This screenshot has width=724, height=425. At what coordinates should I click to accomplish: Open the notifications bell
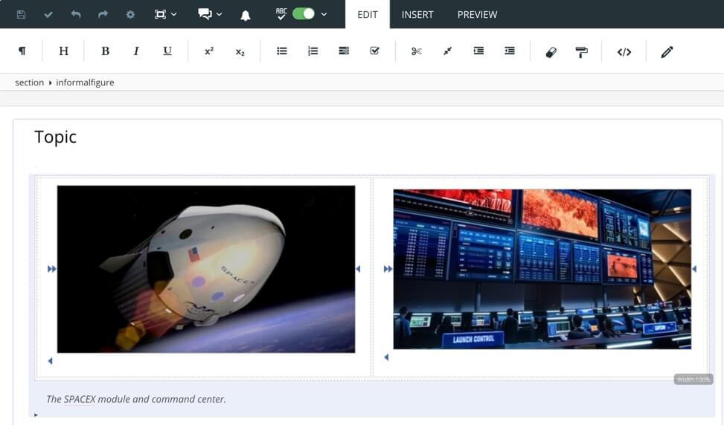pyautogui.click(x=246, y=15)
